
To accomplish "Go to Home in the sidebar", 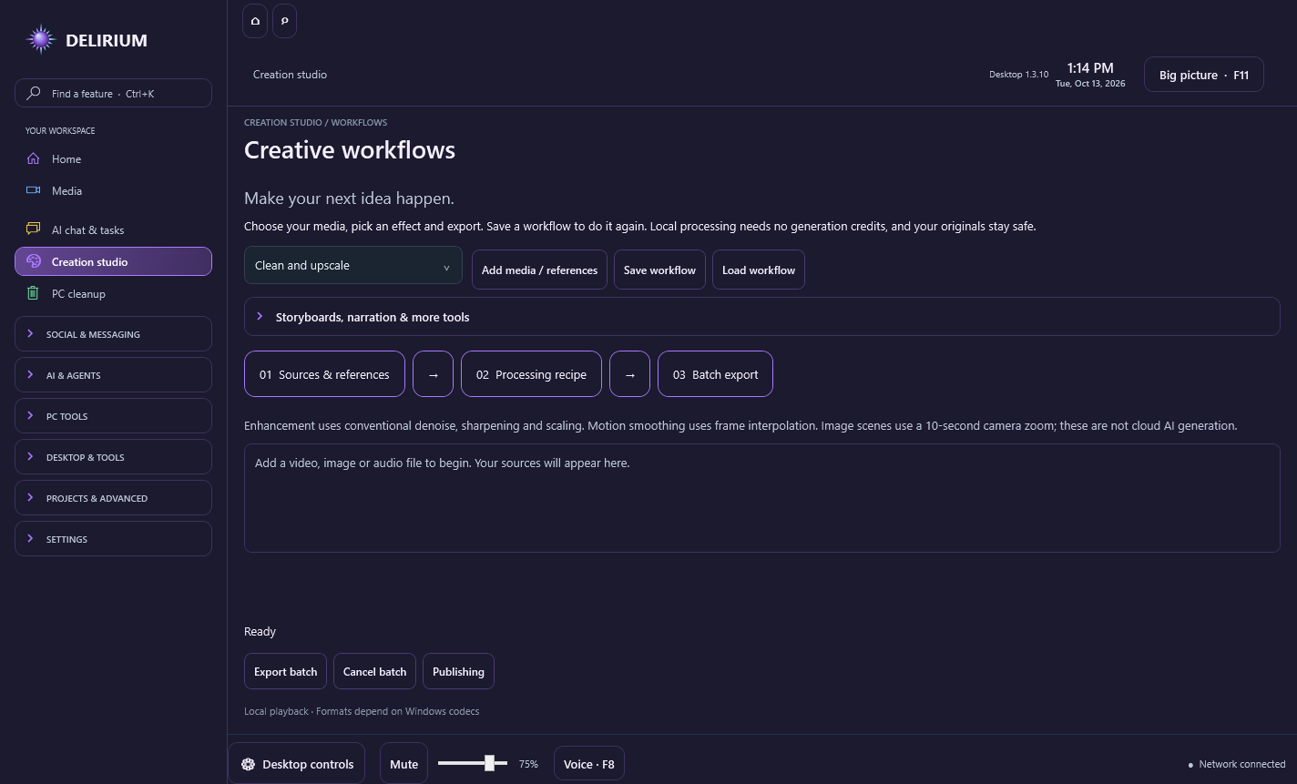I will point(113,159).
